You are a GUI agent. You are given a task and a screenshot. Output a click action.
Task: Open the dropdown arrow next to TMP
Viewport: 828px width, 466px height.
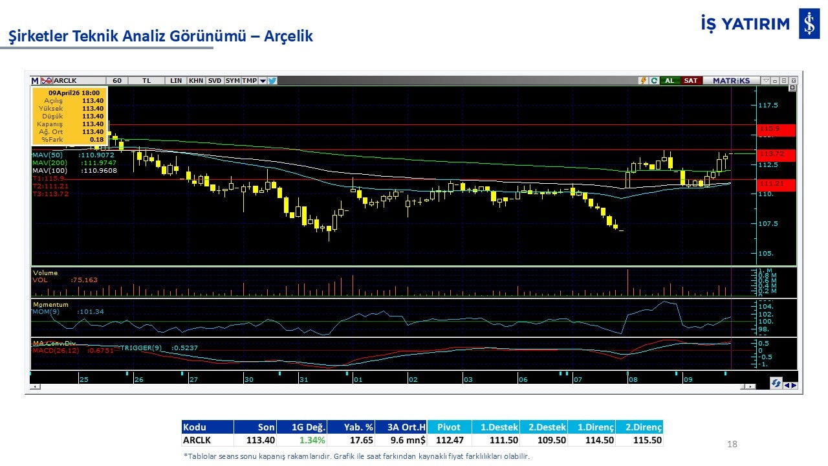click(263, 81)
